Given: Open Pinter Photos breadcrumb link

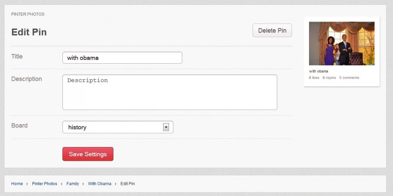Looking at the screenshot, I should [45, 184].
